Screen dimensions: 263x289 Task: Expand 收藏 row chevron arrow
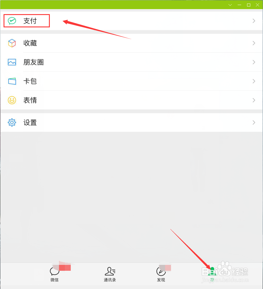click(x=254, y=43)
